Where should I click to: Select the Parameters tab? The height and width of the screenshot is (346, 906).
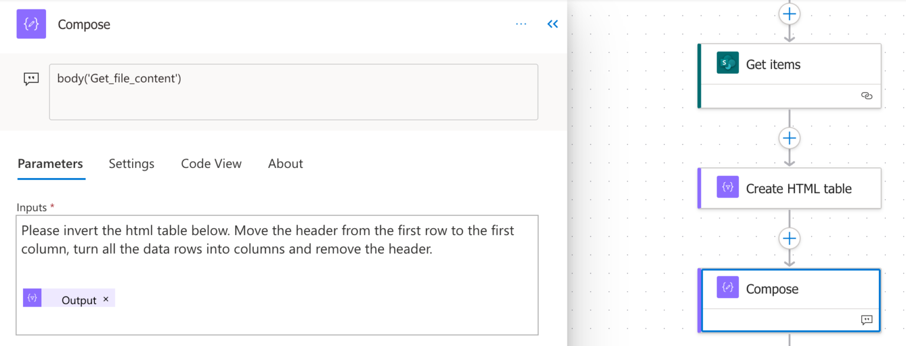50,164
